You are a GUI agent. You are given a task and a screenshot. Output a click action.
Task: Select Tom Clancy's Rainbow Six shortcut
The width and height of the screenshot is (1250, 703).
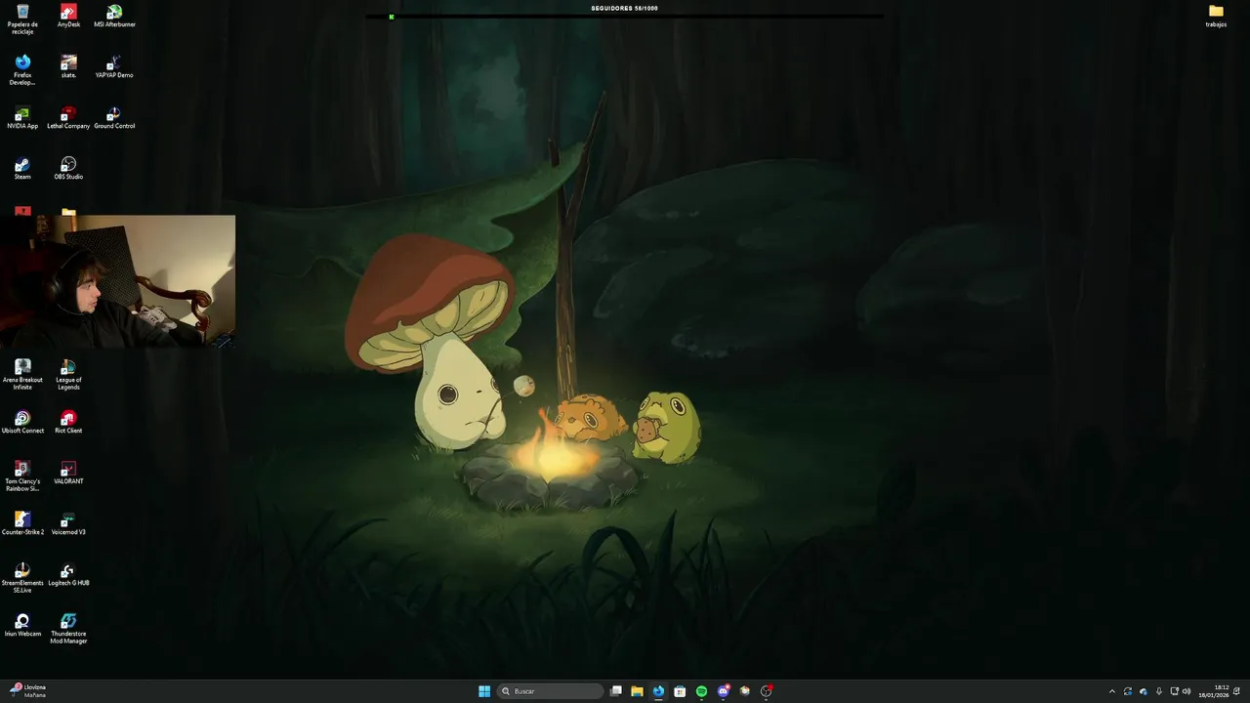coord(22,476)
